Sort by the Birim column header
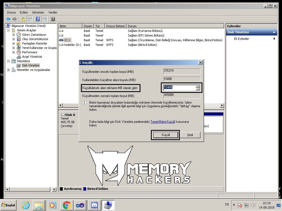The width and height of the screenshot is (282, 211). (x=70, y=26)
